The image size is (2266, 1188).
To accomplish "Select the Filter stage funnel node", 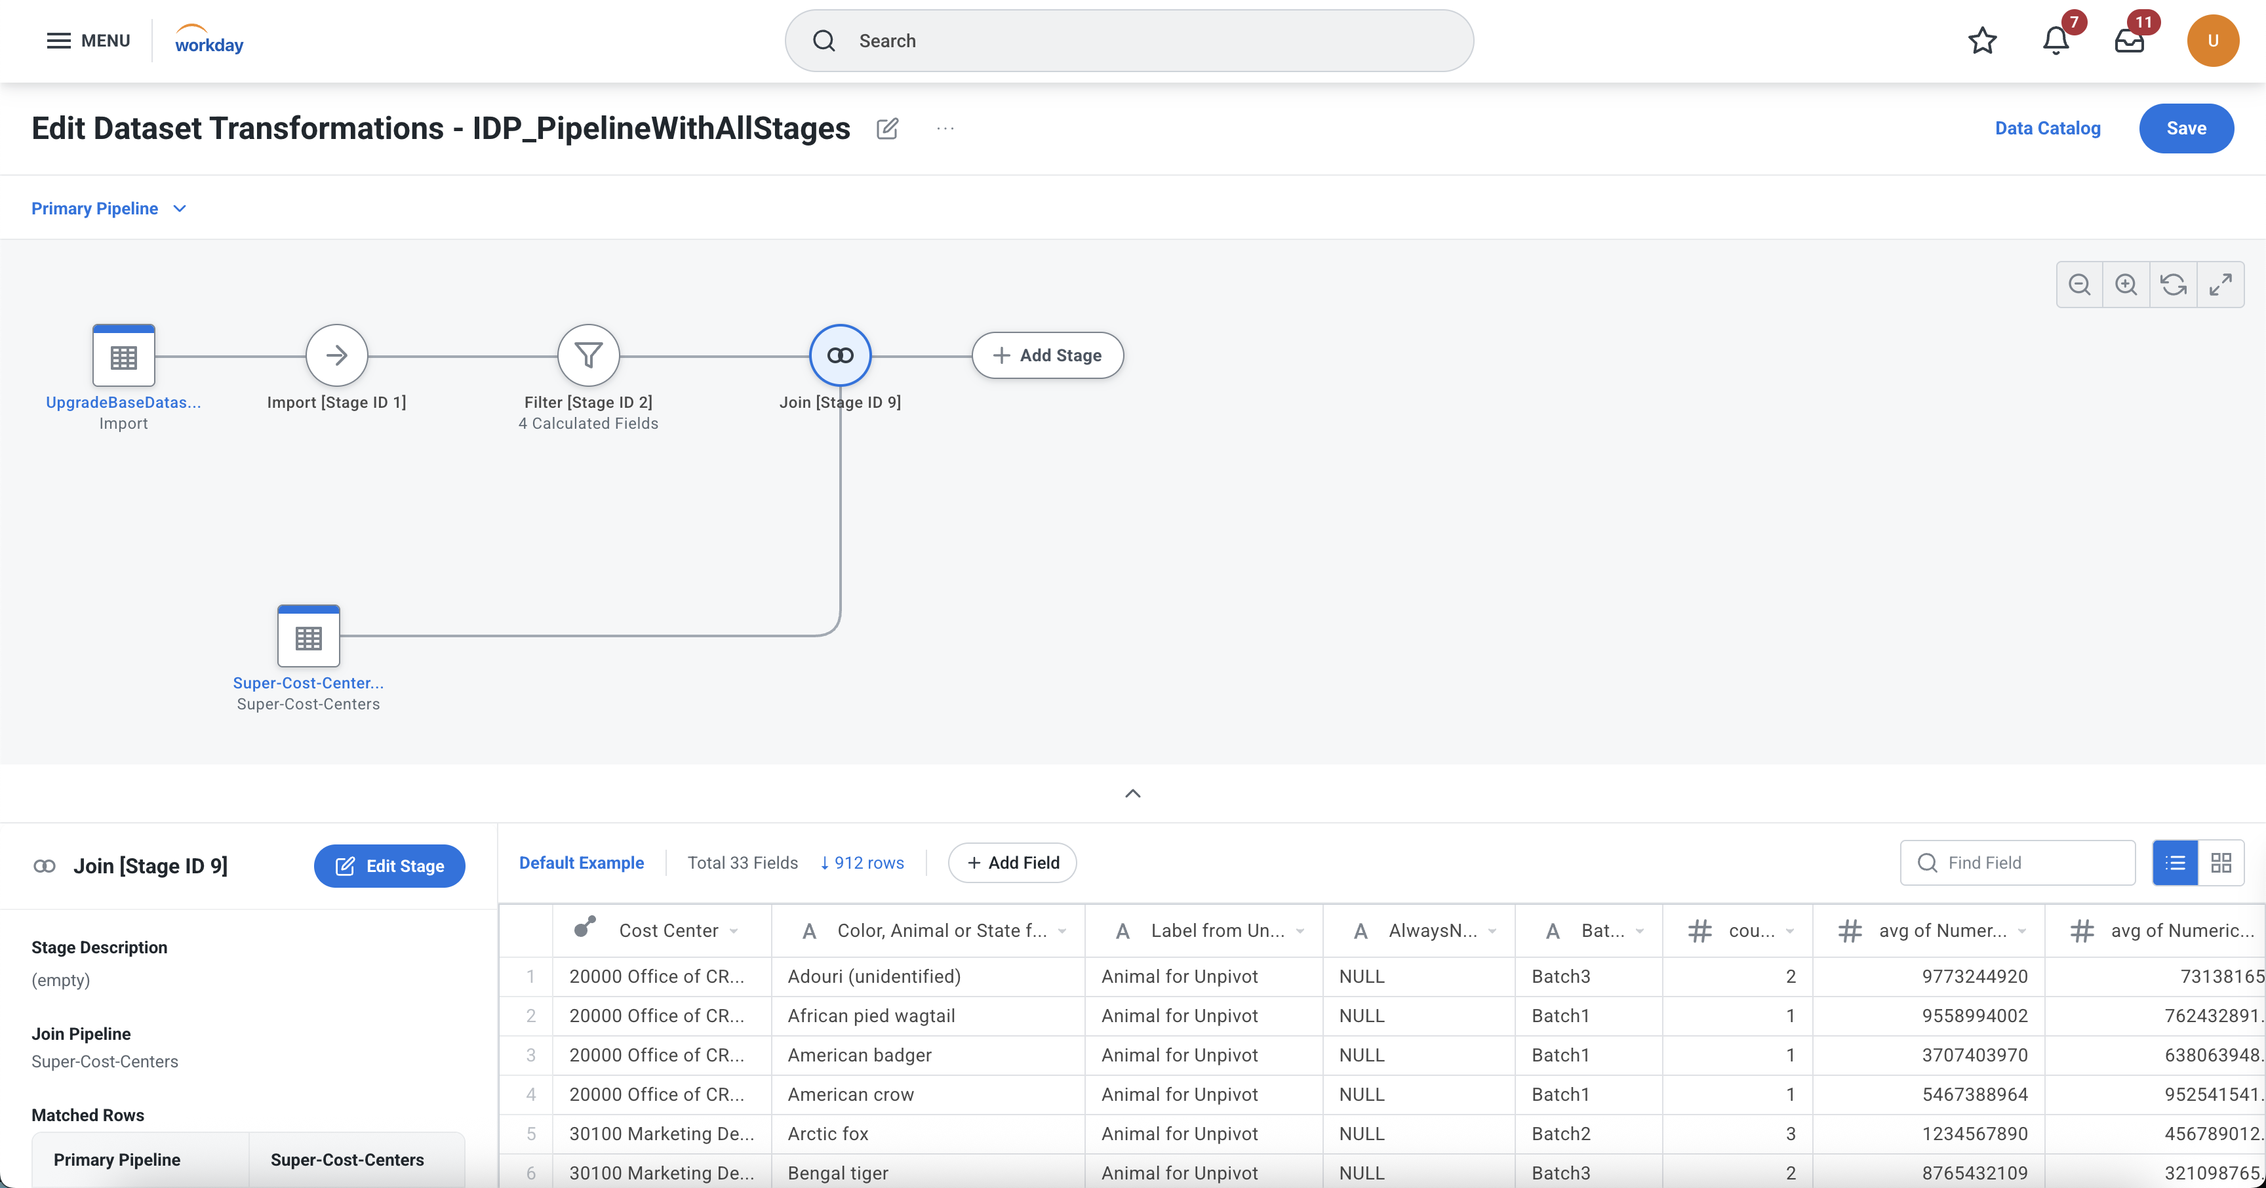I will pyautogui.click(x=589, y=355).
